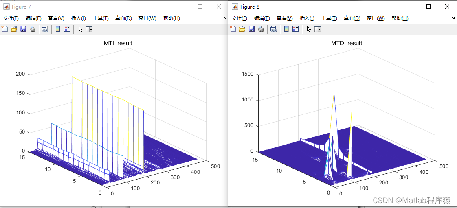Click New Figure icon in Figure 7

click(x=4, y=29)
